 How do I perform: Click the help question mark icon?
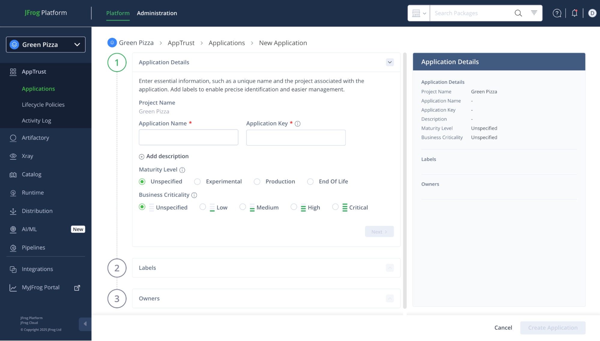click(557, 13)
